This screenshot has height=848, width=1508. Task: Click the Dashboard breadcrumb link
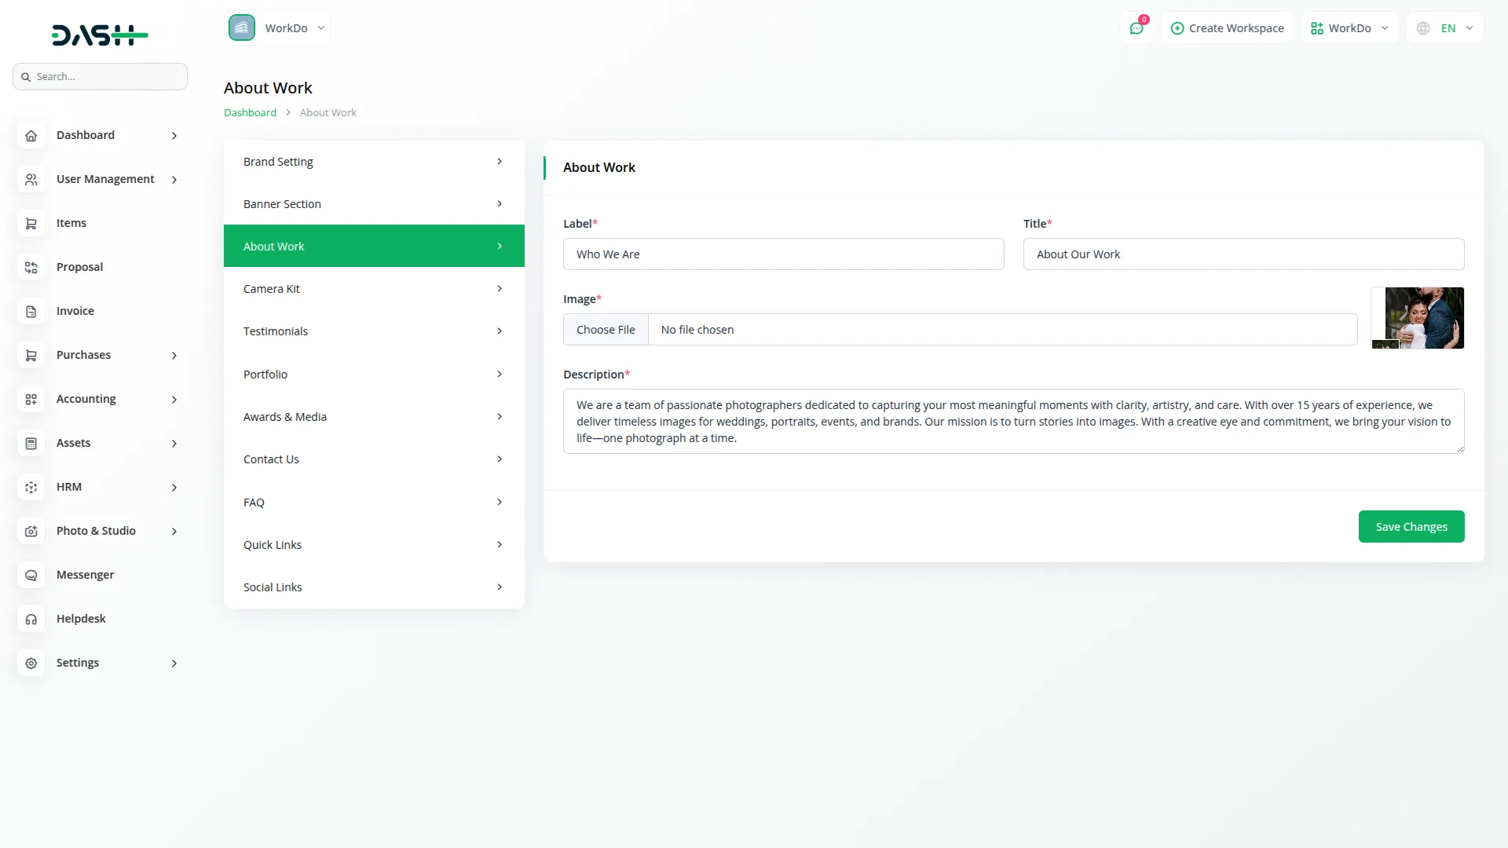pos(250,113)
